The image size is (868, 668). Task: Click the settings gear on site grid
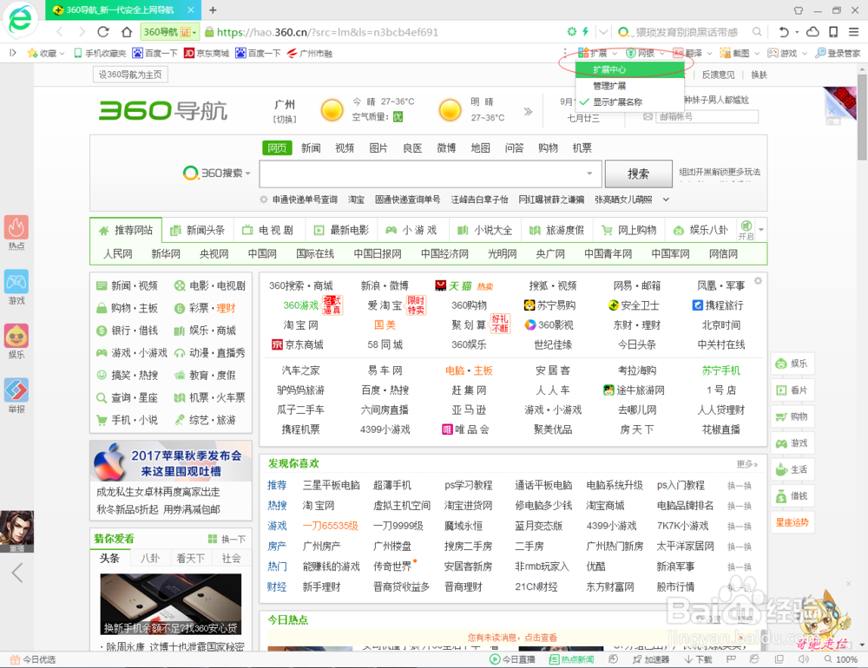pyautogui.click(x=758, y=280)
